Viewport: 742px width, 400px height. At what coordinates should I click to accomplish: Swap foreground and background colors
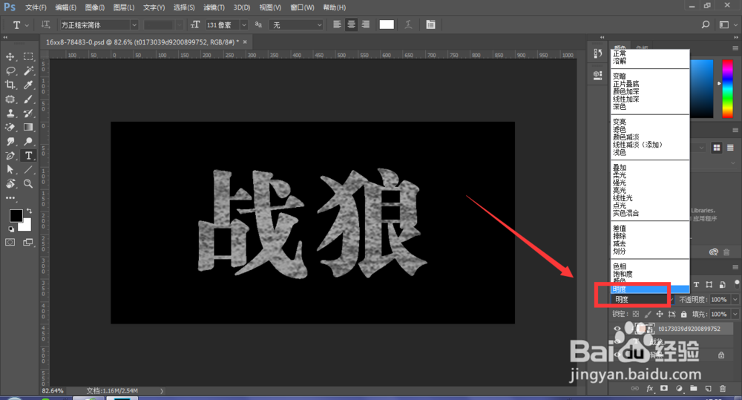(30, 211)
